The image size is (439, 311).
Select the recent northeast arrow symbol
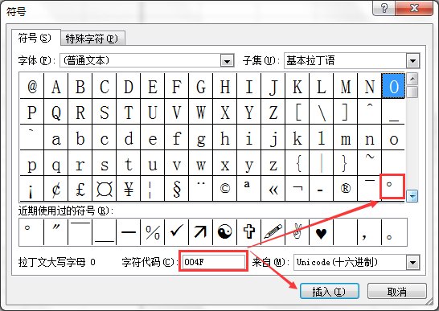[x=201, y=232]
